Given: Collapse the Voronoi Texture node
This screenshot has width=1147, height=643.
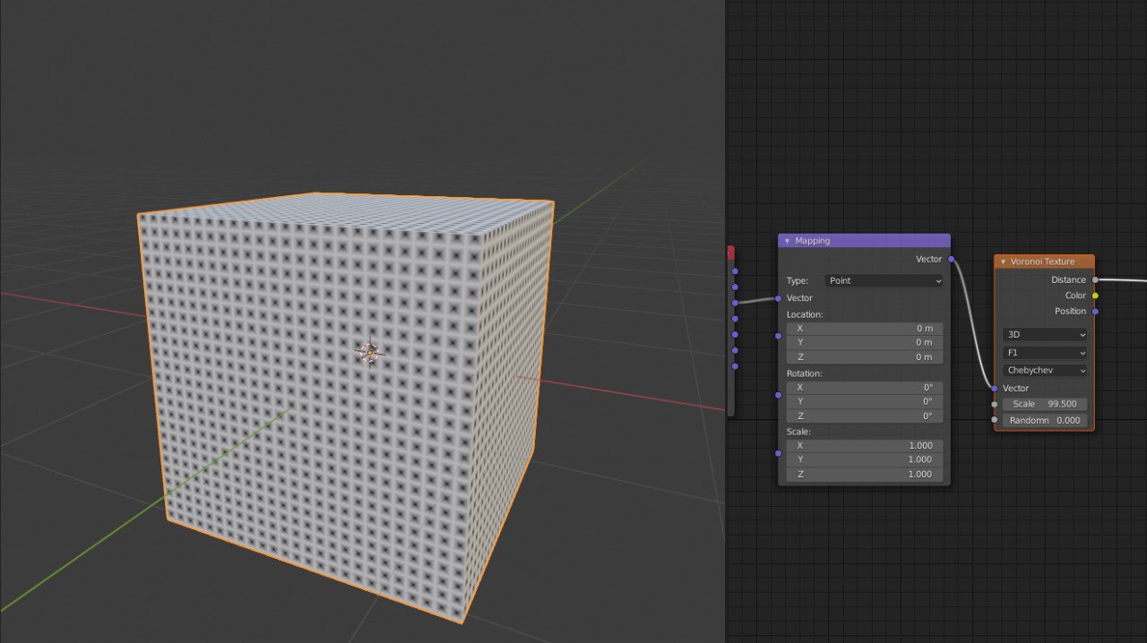Looking at the screenshot, I should 1004,261.
